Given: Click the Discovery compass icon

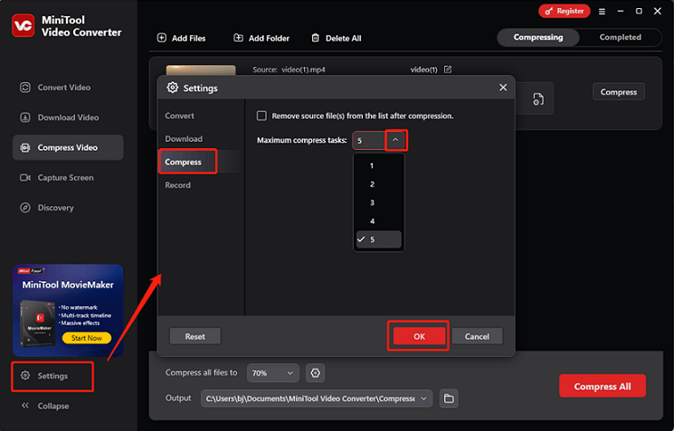Looking at the screenshot, I should pos(25,208).
